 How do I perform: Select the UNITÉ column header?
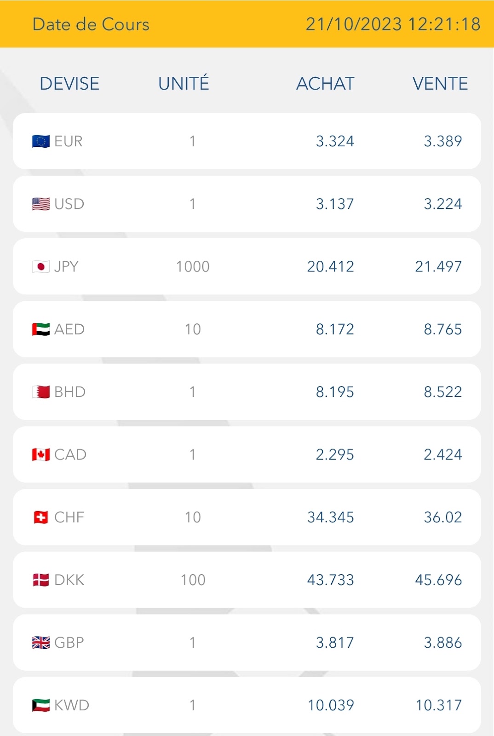184,83
